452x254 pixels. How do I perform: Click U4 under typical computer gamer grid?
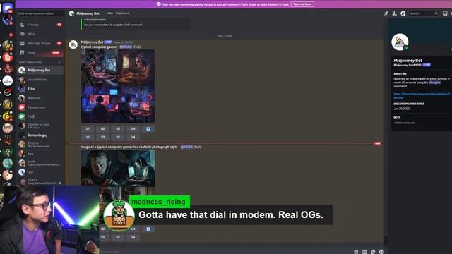(x=133, y=128)
